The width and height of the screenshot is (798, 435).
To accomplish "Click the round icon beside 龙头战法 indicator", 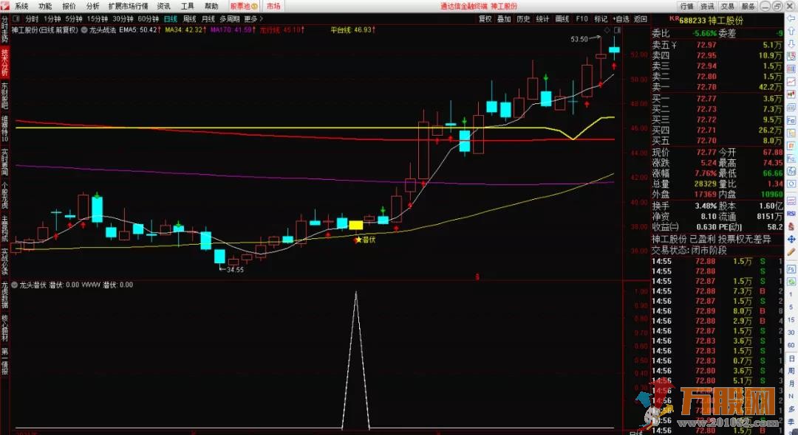I will pyautogui.click(x=84, y=30).
